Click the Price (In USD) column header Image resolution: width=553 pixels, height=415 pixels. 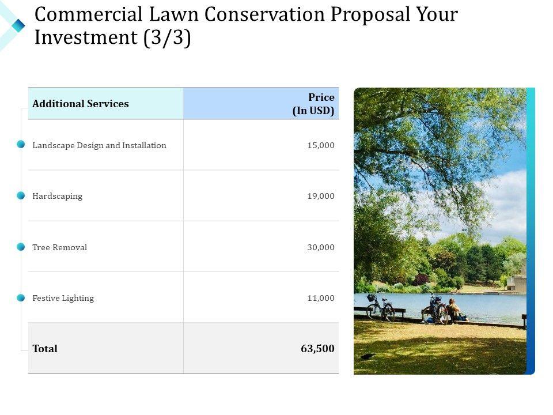click(x=313, y=104)
